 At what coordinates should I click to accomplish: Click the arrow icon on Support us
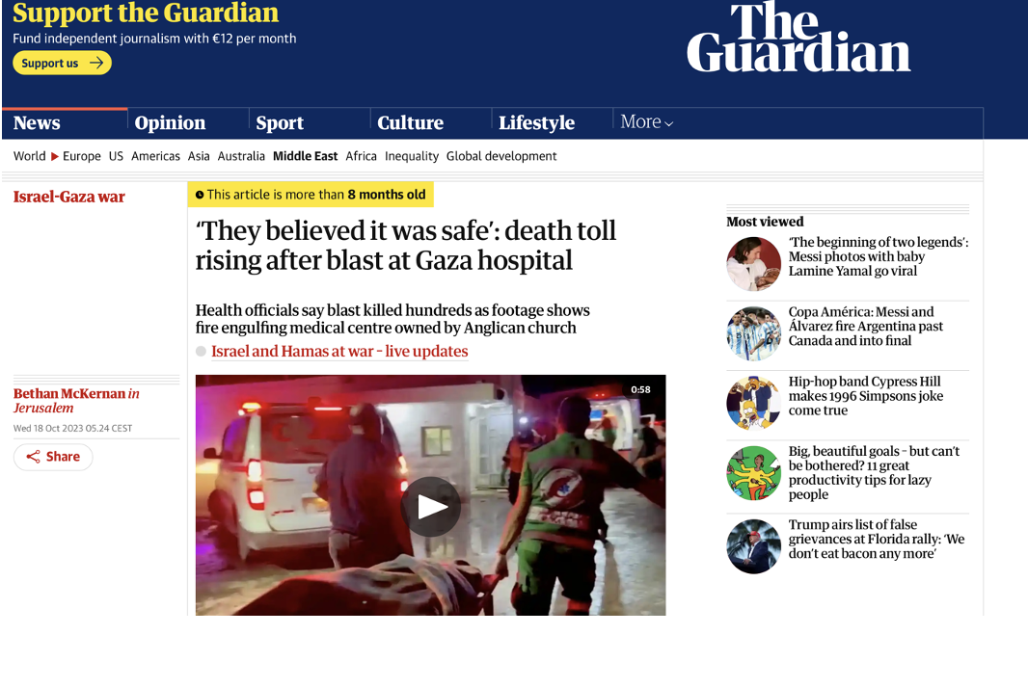click(96, 63)
